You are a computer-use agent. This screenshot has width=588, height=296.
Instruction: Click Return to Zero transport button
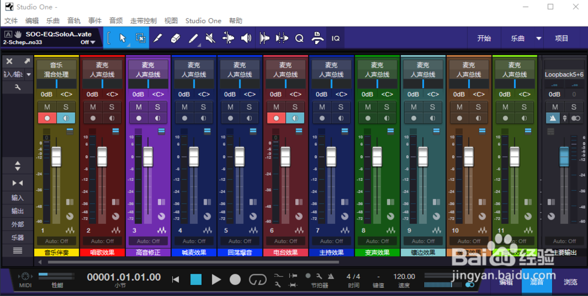pos(175,280)
